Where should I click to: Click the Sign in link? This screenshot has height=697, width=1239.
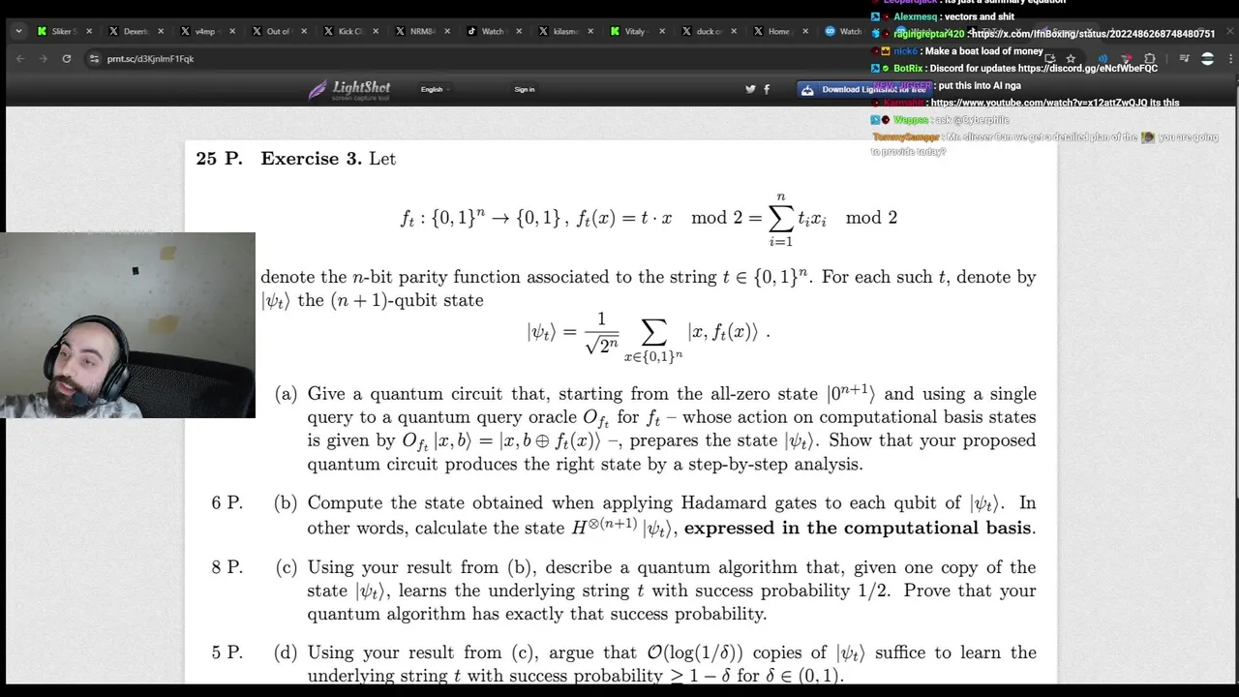(x=524, y=89)
